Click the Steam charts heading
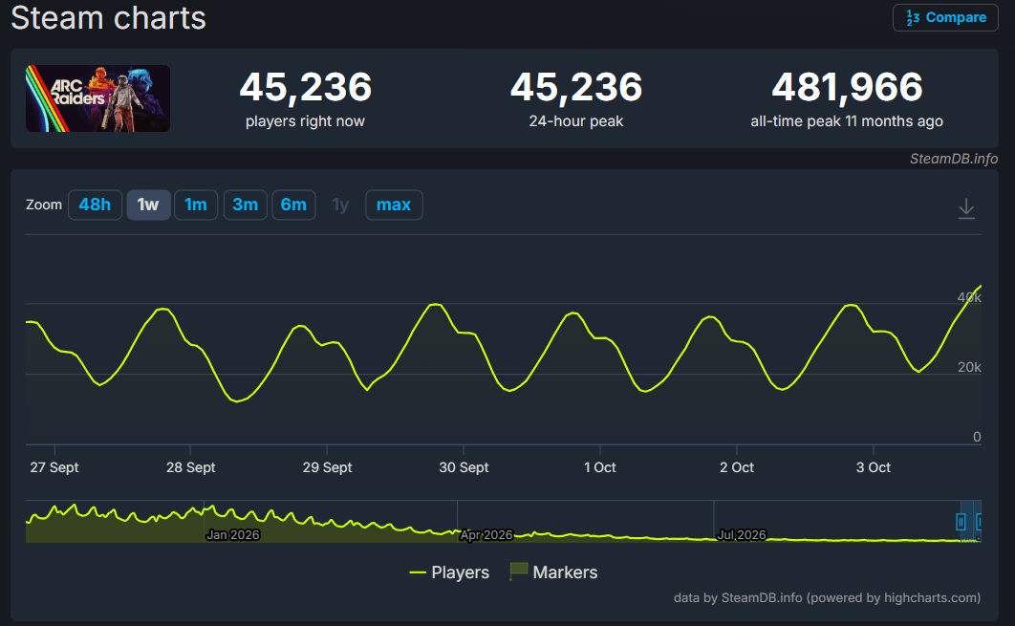 (109, 17)
